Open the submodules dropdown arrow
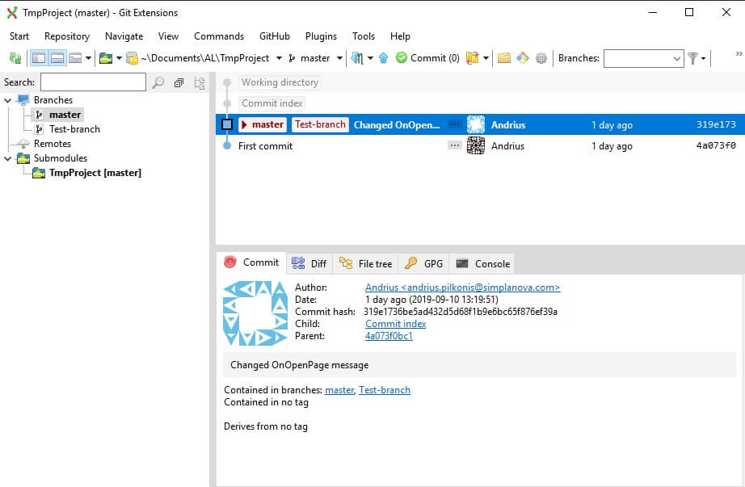The height and width of the screenshot is (487, 745). (x=119, y=58)
